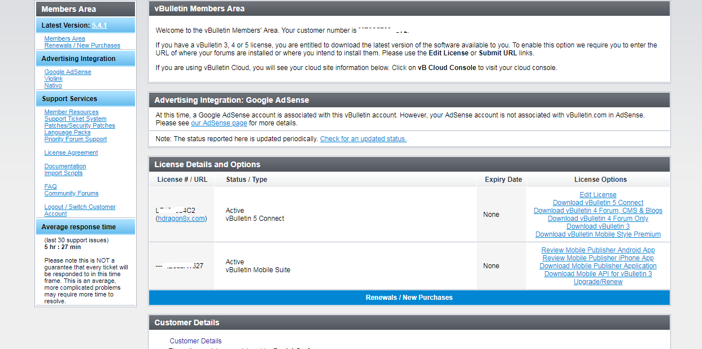
Task: Open Patches/Security Patches link
Action: click(80, 126)
